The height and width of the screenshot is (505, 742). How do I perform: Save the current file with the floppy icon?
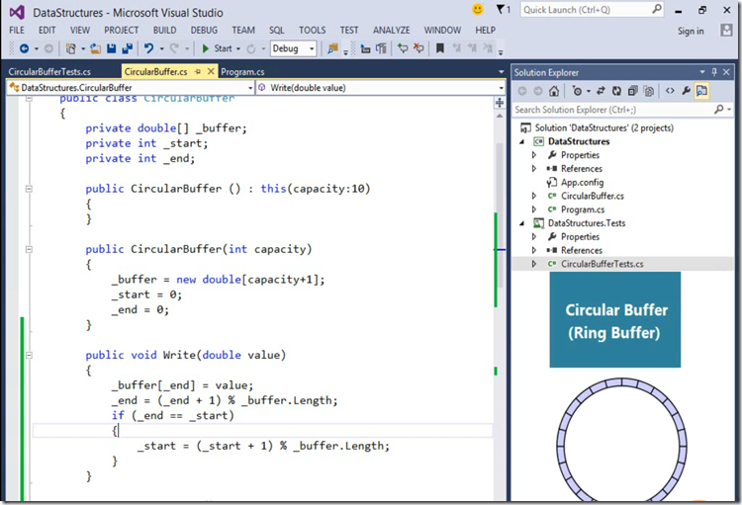point(111,48)
